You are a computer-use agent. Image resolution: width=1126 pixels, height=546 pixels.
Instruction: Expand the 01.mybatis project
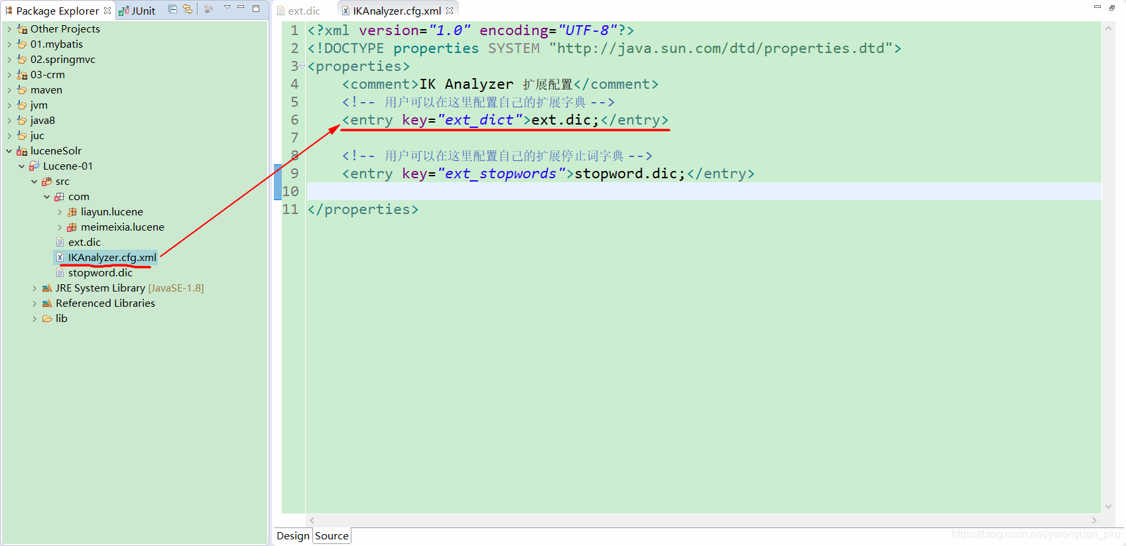coord(9,44)
